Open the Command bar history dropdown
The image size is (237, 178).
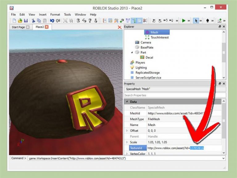click(x=223, y=158)
